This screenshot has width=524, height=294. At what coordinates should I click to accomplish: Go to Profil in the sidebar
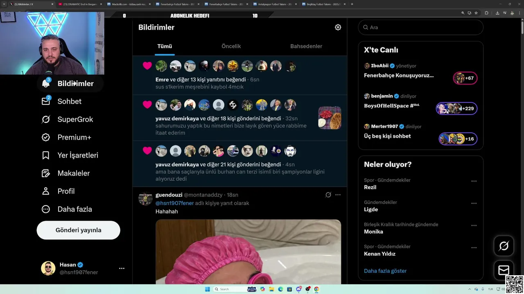pos(58,191)
